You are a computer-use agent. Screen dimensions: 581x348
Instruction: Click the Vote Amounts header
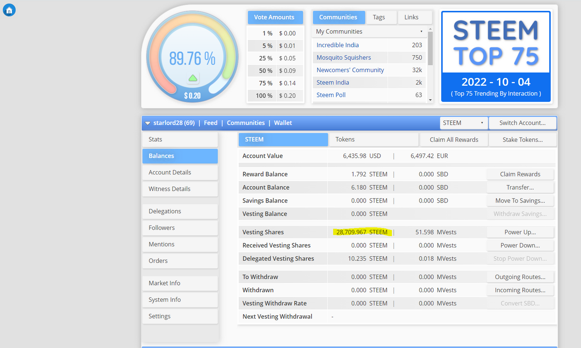pyautogui.click(x=275, y=17)
